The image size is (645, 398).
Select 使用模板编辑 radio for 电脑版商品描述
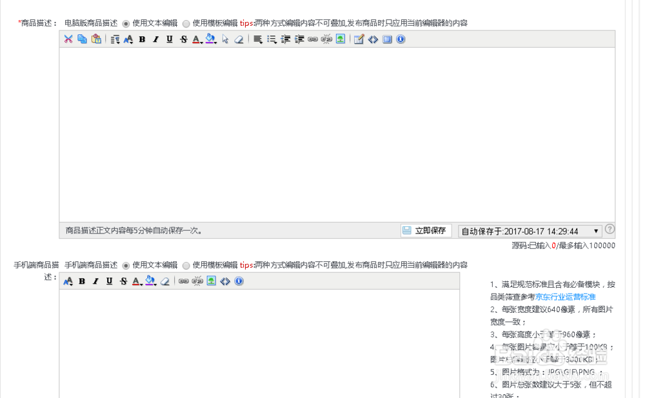click(186, 23)
